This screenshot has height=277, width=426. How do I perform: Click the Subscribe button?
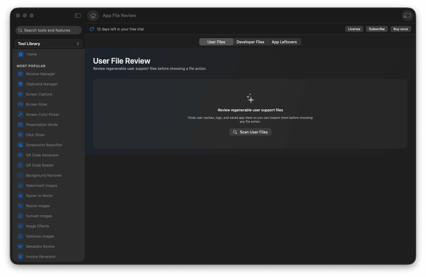(x=377, y=29)
